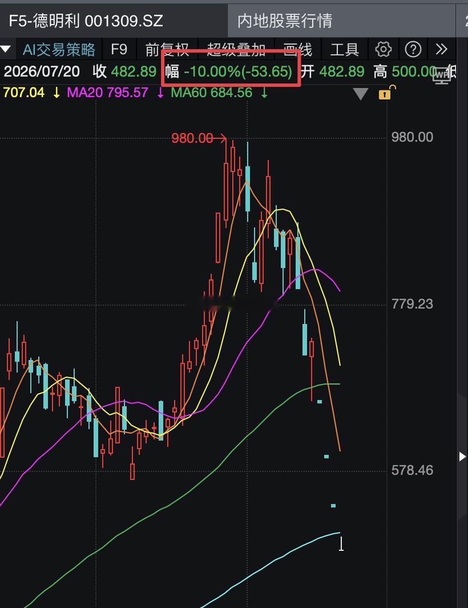468x608 pixels.
Task: Click MA60 684.56 indicator label
Action: 211,93
